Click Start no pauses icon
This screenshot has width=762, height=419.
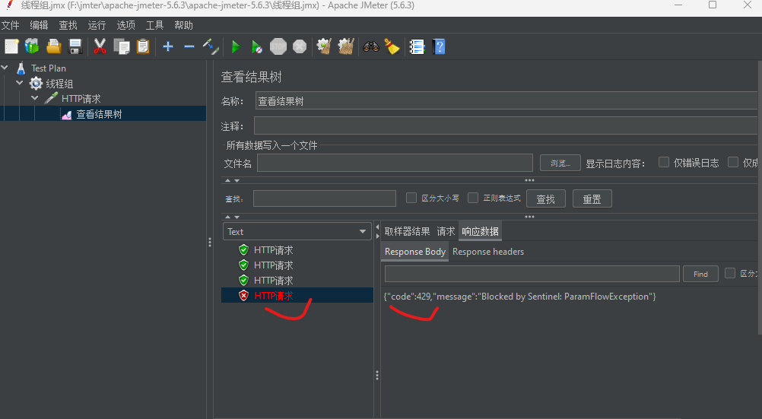(x=256, y=46)
